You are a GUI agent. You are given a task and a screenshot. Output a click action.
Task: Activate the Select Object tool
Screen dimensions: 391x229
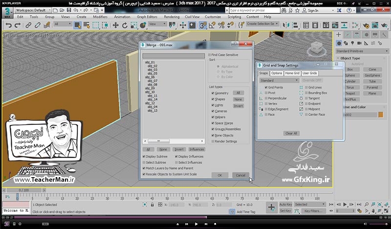click(x=77, y=25)
